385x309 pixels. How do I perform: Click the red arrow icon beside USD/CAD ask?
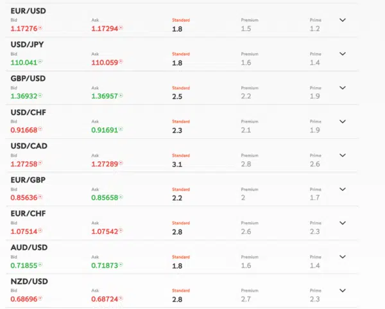point(121,163)
